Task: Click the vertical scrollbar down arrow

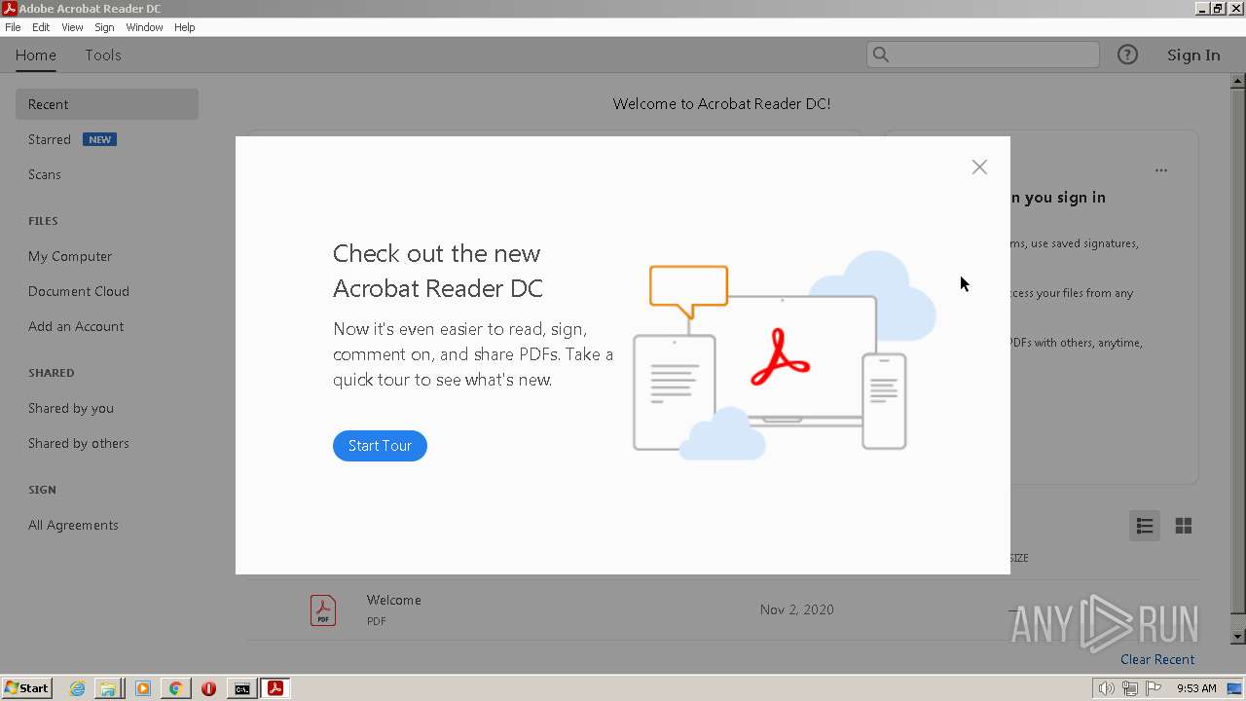Action: pyautogui.click(x=1238, y=637)
